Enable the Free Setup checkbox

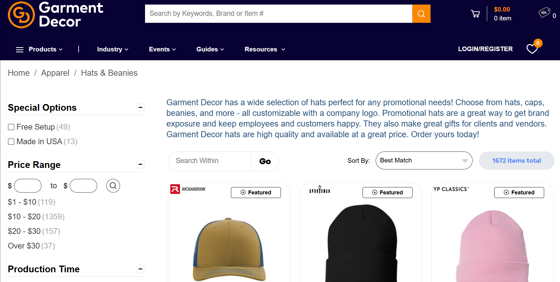pos(11,127)
